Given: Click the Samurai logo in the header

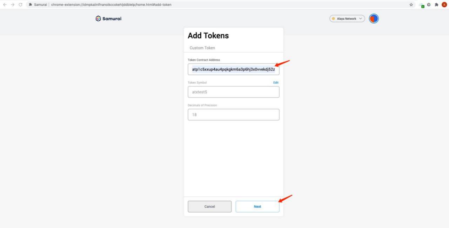Looking at the screenshot, I should pyautogui.click(x=108, y=19).
